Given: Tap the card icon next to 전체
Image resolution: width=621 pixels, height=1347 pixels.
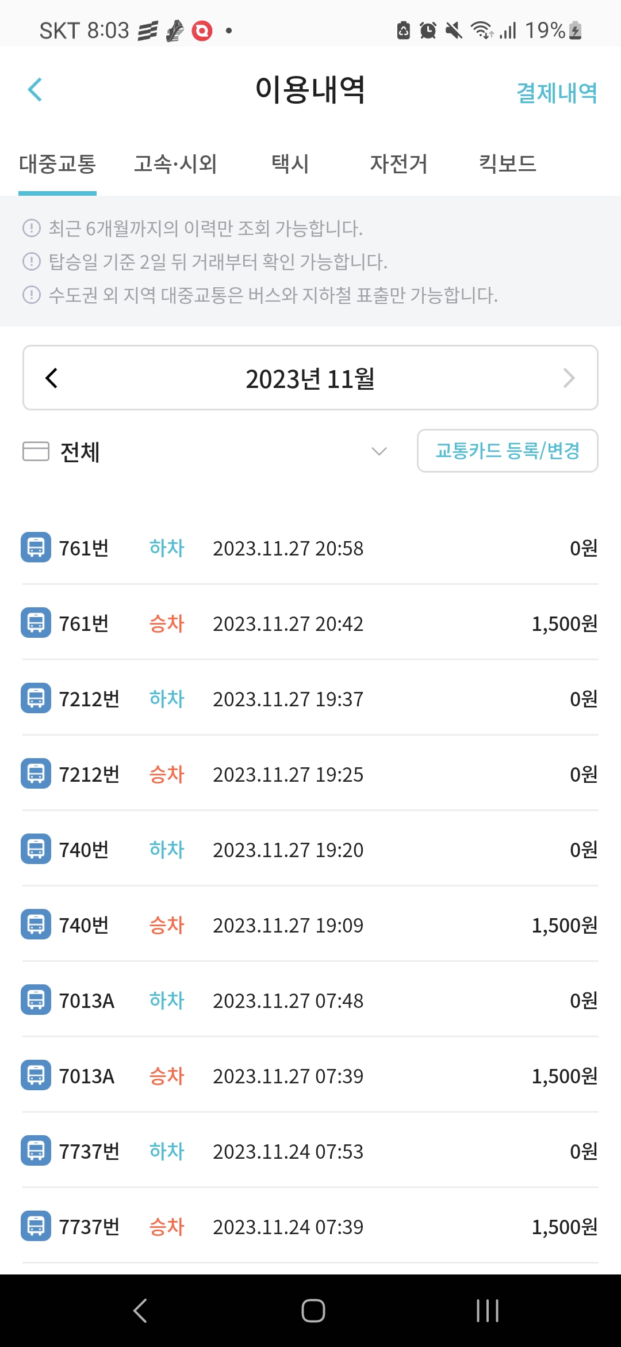Looking at the screenshot, I should pyautogui.click(x=36, y=451).
